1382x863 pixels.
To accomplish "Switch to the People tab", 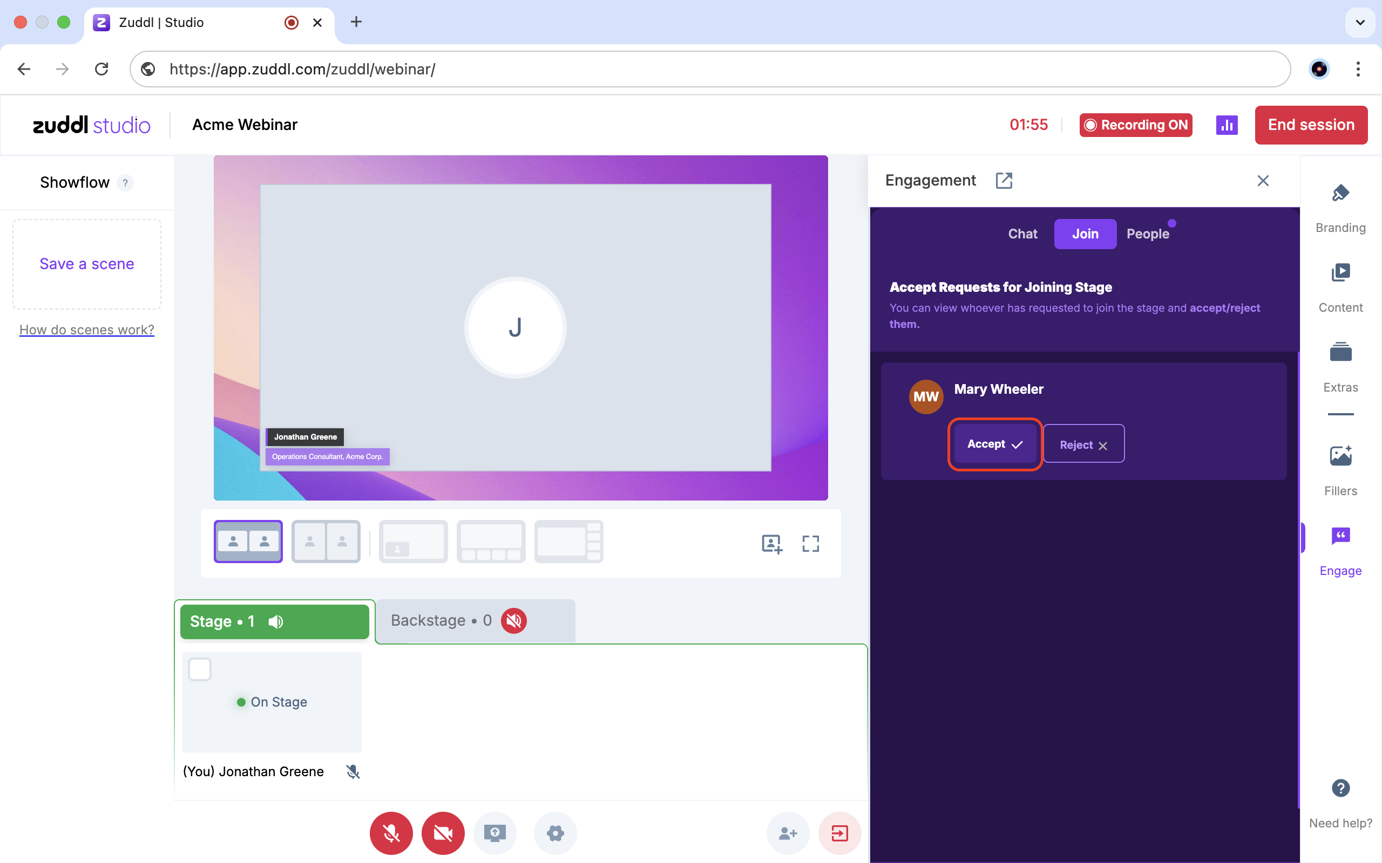I will click(x=1147, y=234).
